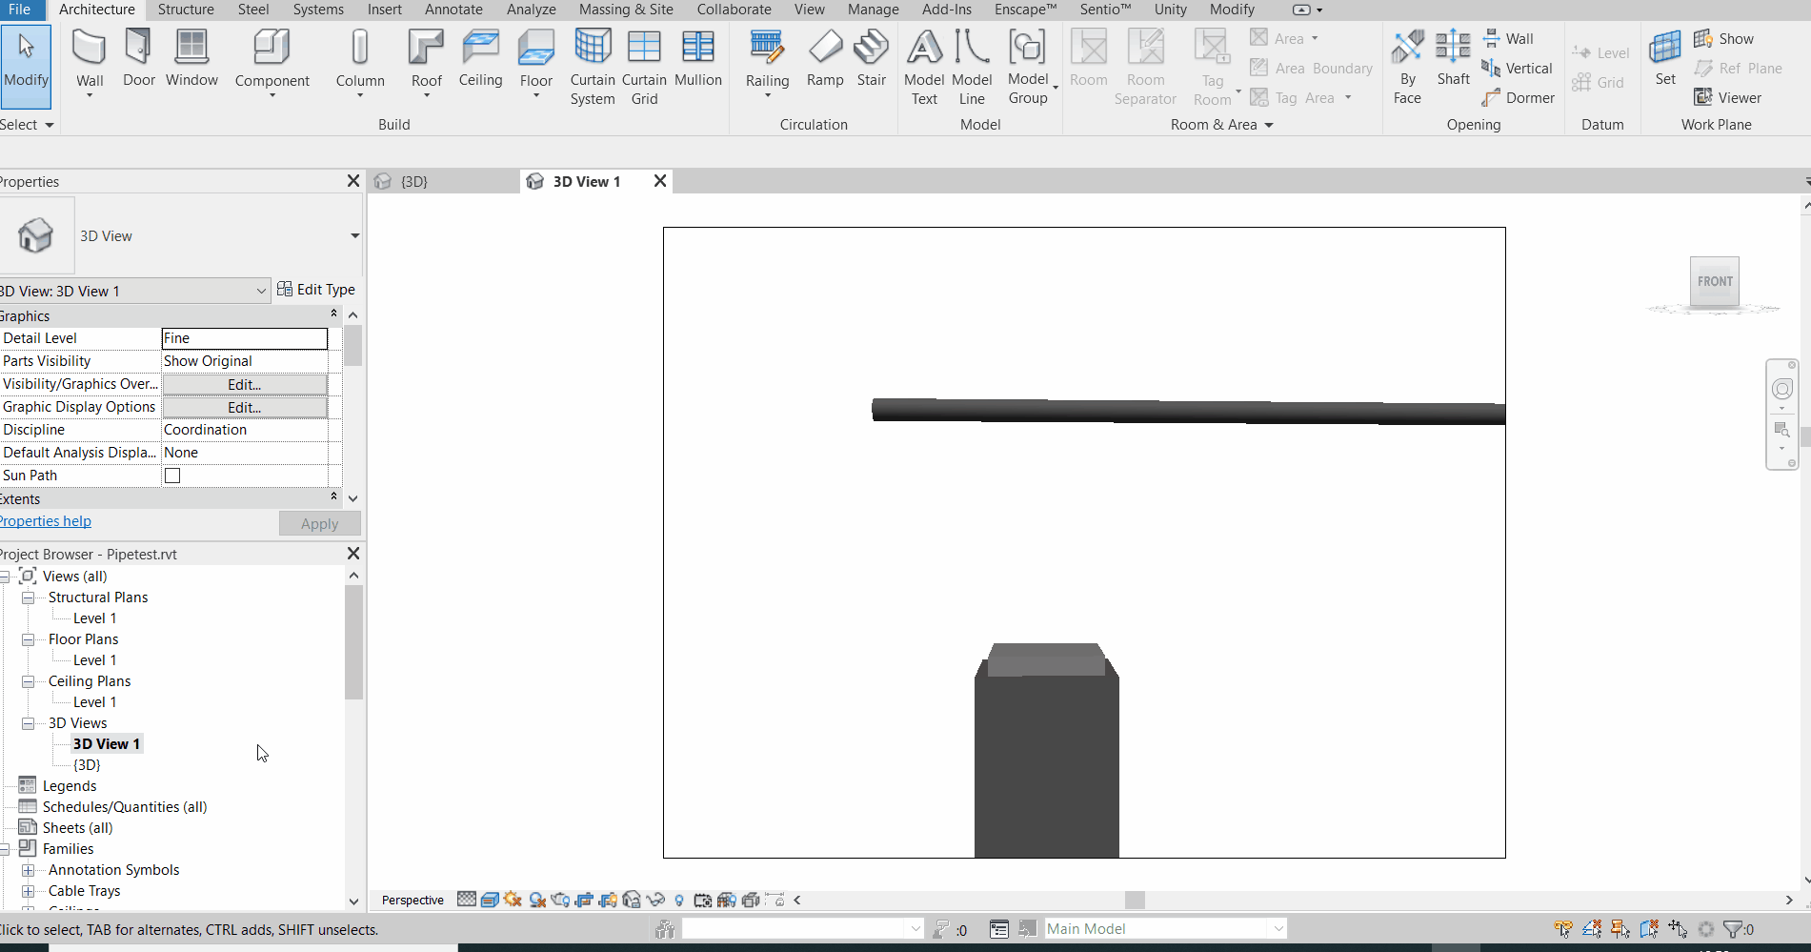The width and height of the screenshot is (1811, 952).
Task: Pick the Curtain Grid tool
Action: [644, 67]
